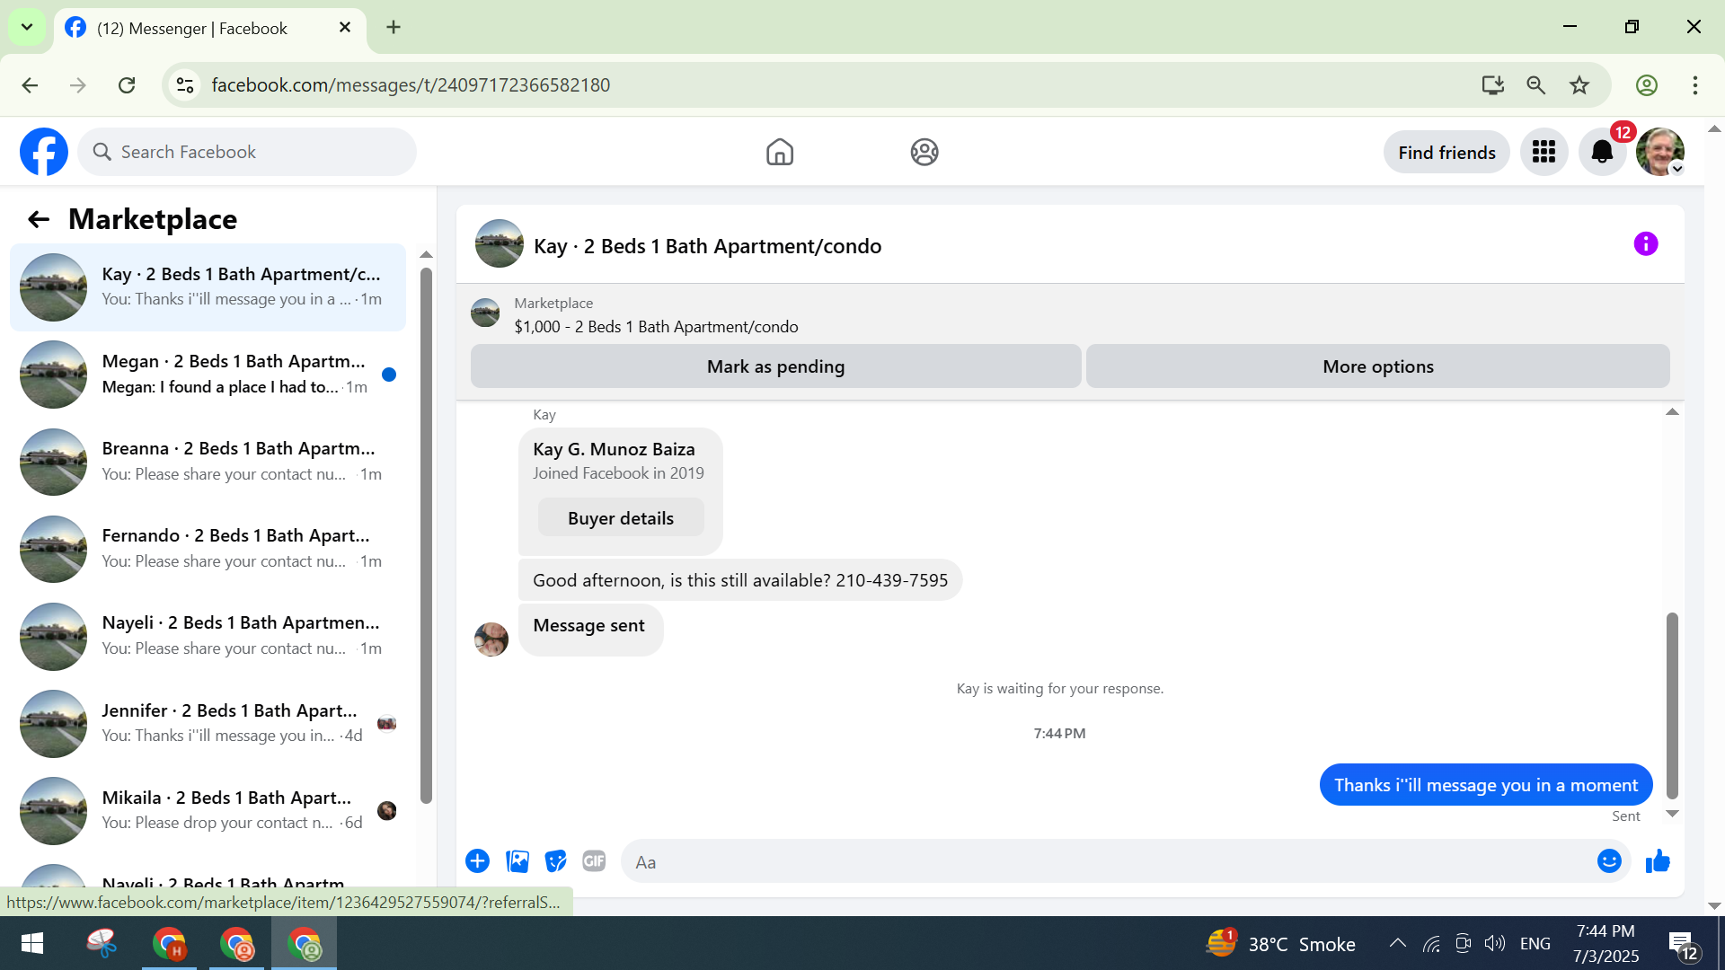Choose a sticker from sticker icon
This screenshot has height=970, width=1725.
556,861
